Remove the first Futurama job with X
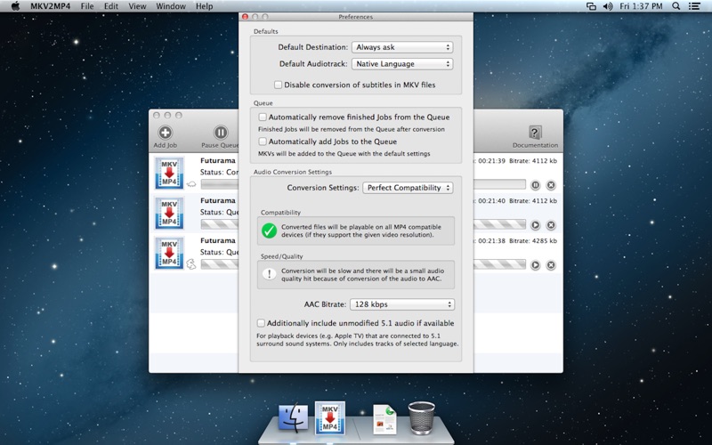This screenshot has height=445, width=712. click(x=551, y=185)
